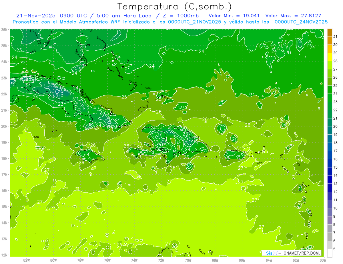Click the color scale label '12'

coord(336,192)
